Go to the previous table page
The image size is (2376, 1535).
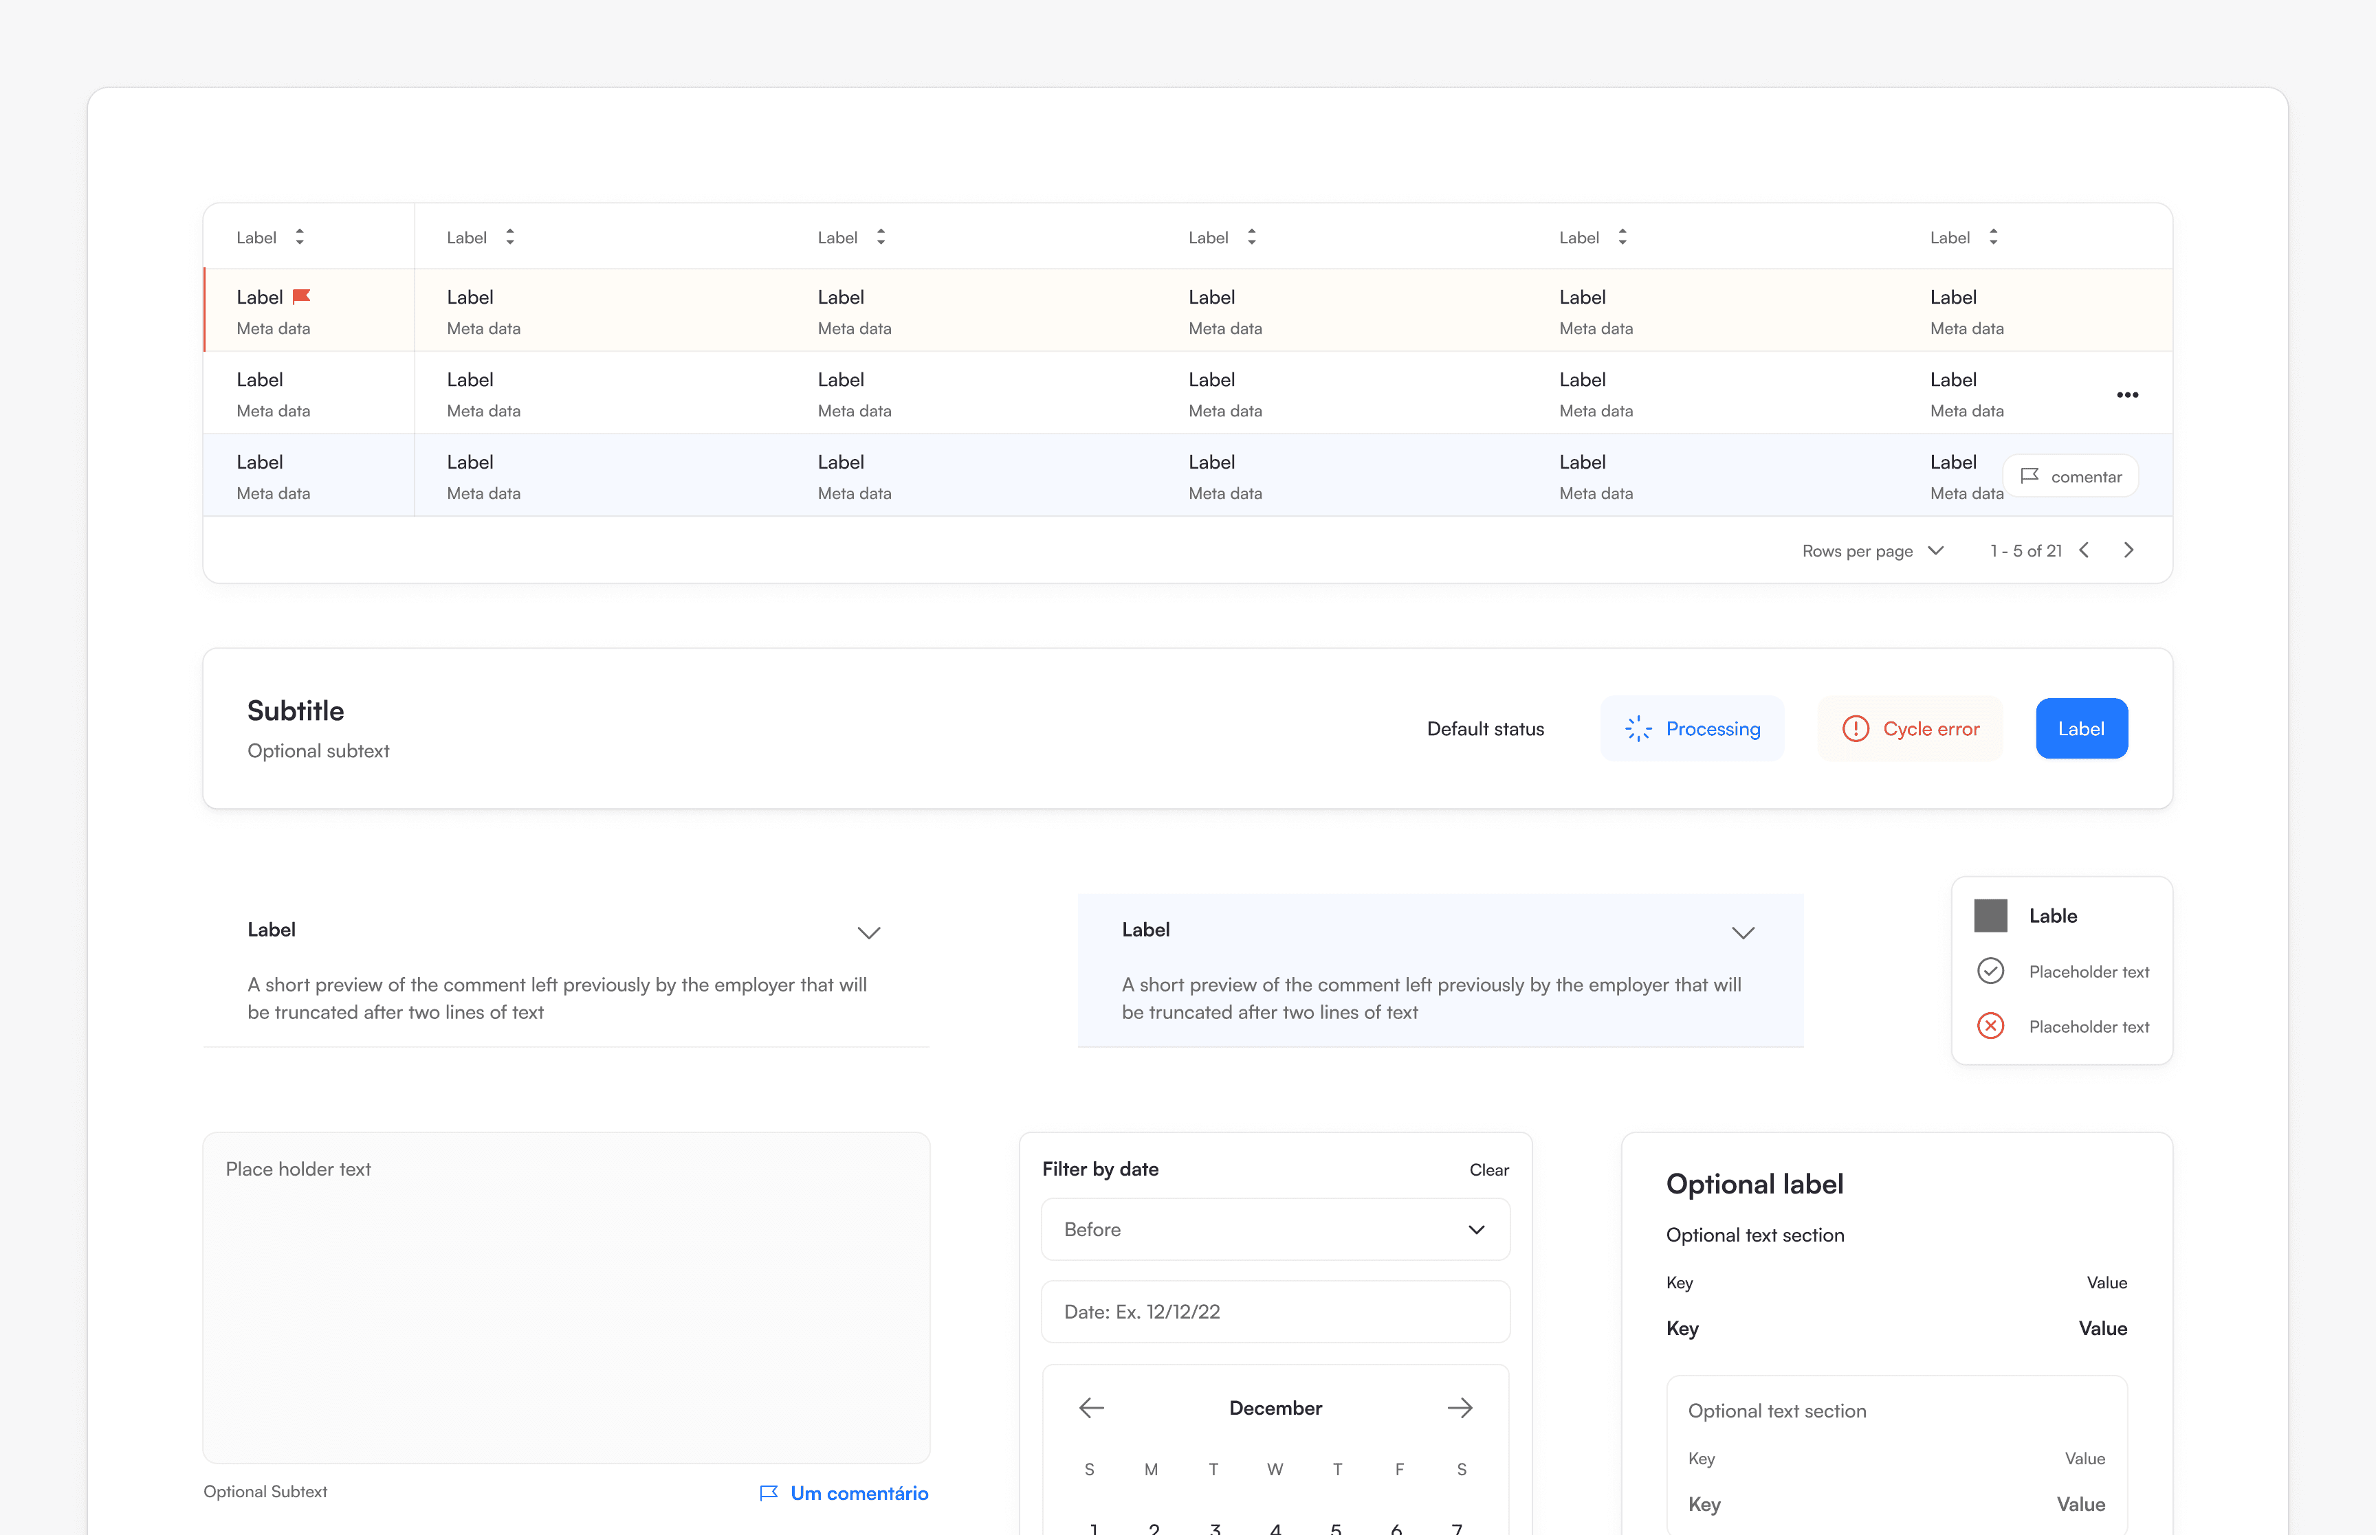click(x=2084, y=550)
